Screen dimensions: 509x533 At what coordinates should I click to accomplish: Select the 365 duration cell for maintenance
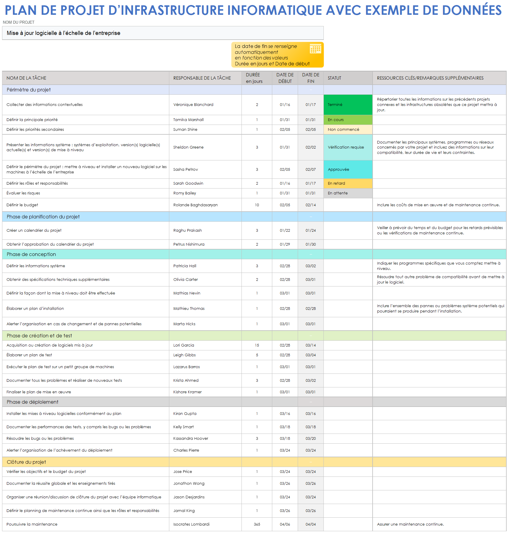257,524
